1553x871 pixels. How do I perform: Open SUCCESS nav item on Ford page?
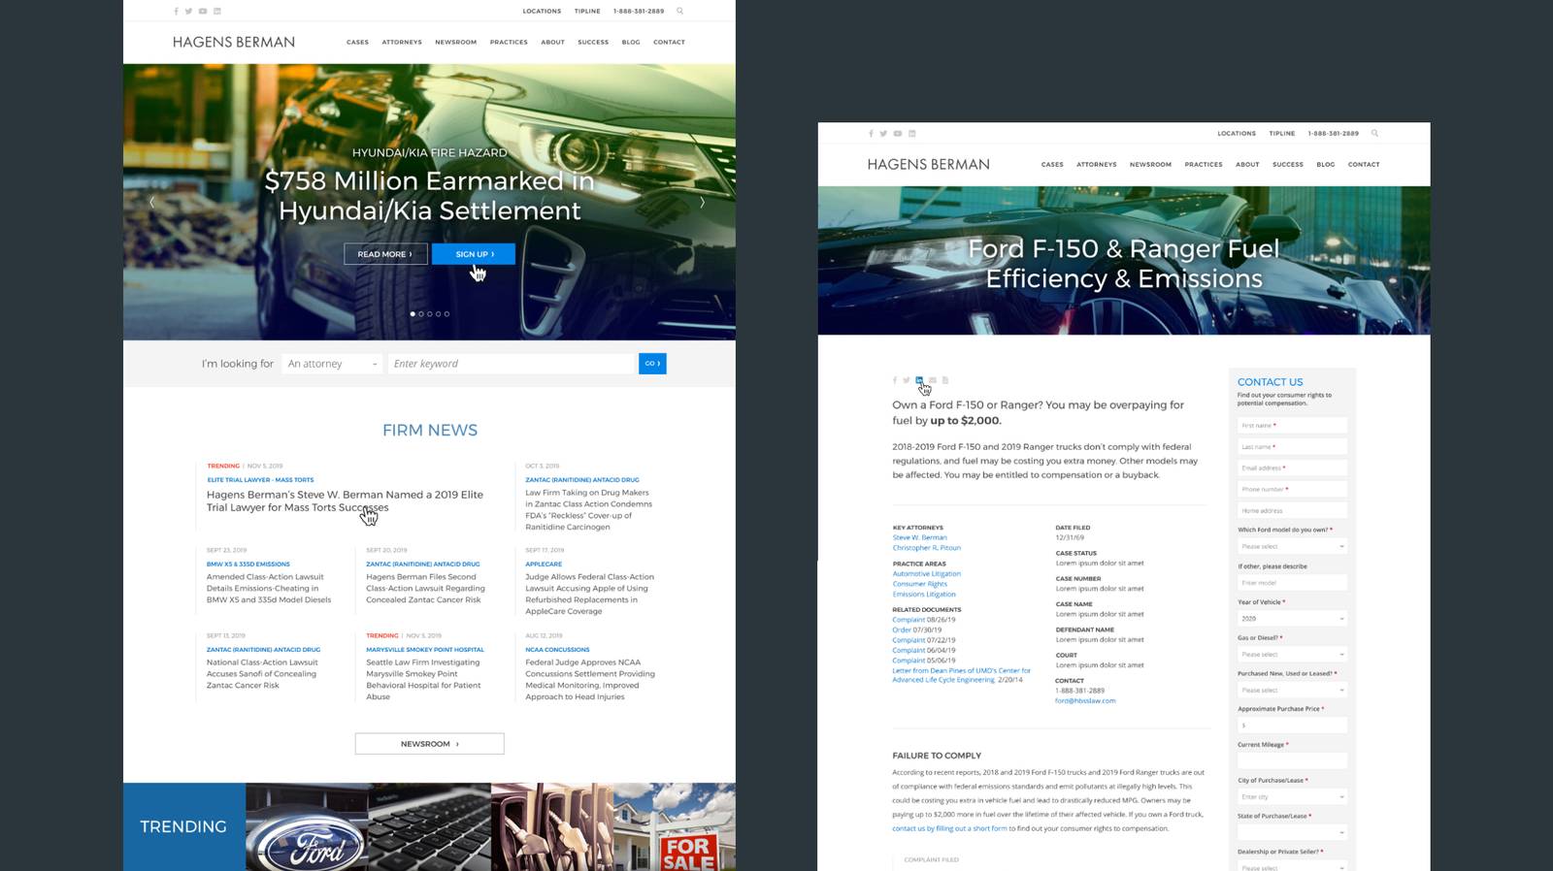point(1288,165)
